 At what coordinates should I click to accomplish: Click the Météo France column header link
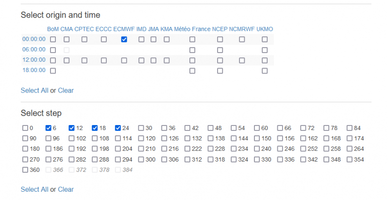(x=192, y=29)
